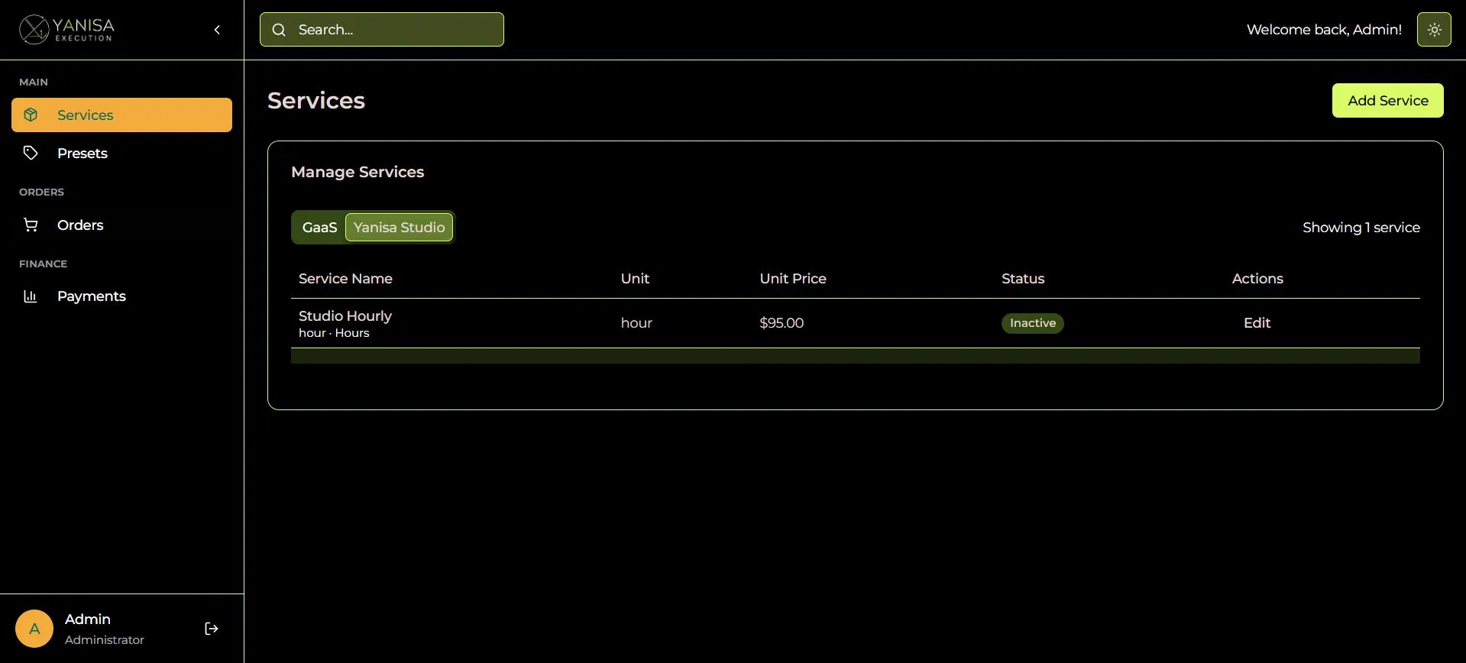Switch to the GaaS tab
The height and width of the screenshot is (663, 1466).
[319, 228]
